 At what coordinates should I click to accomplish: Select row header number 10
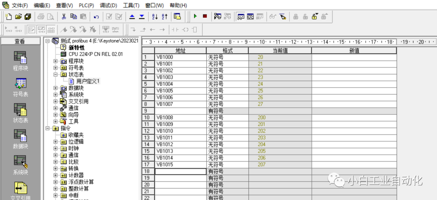click(148, 117)
